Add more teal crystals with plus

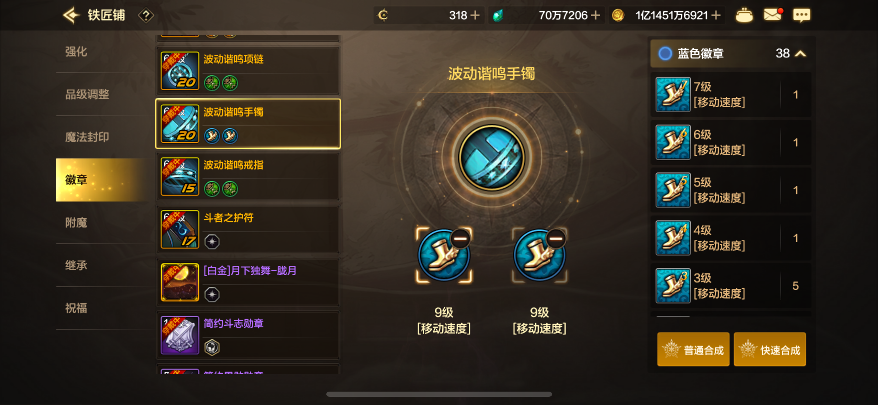tap(596, 15)
